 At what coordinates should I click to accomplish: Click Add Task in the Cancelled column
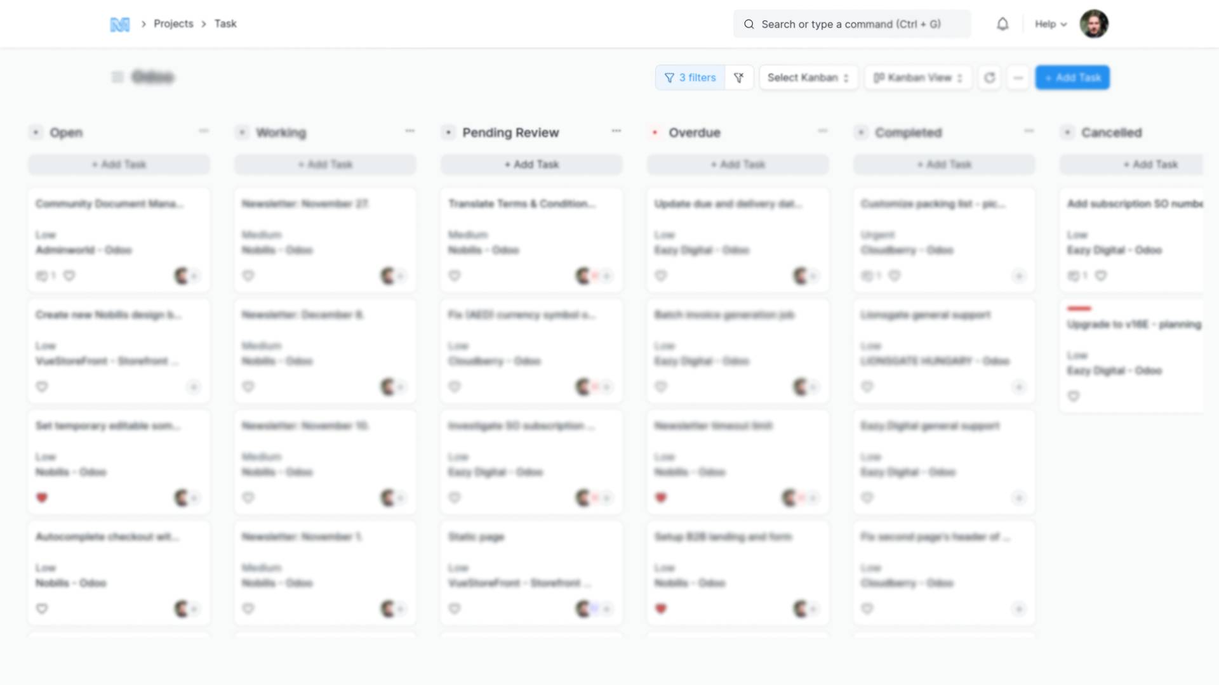(x=1150, y=164)
